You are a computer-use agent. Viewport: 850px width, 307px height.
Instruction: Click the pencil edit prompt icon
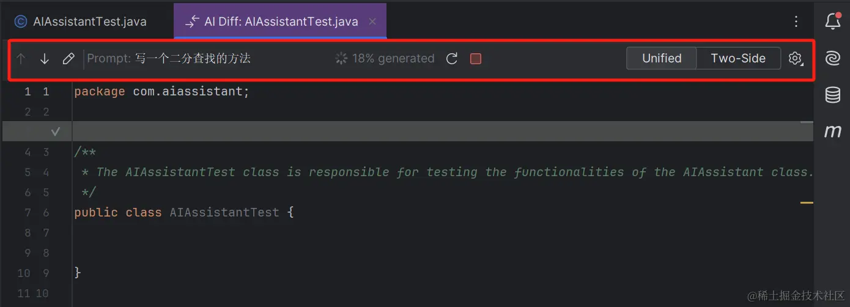[68, 59]
